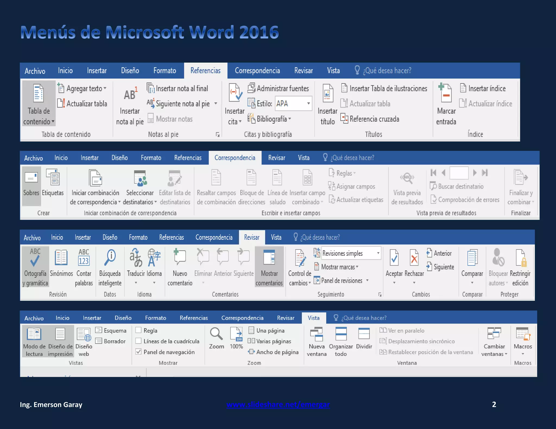Uncheck Panel de navegación checkbox
This screenshot has width=556, height=429.
click(138, 352)
